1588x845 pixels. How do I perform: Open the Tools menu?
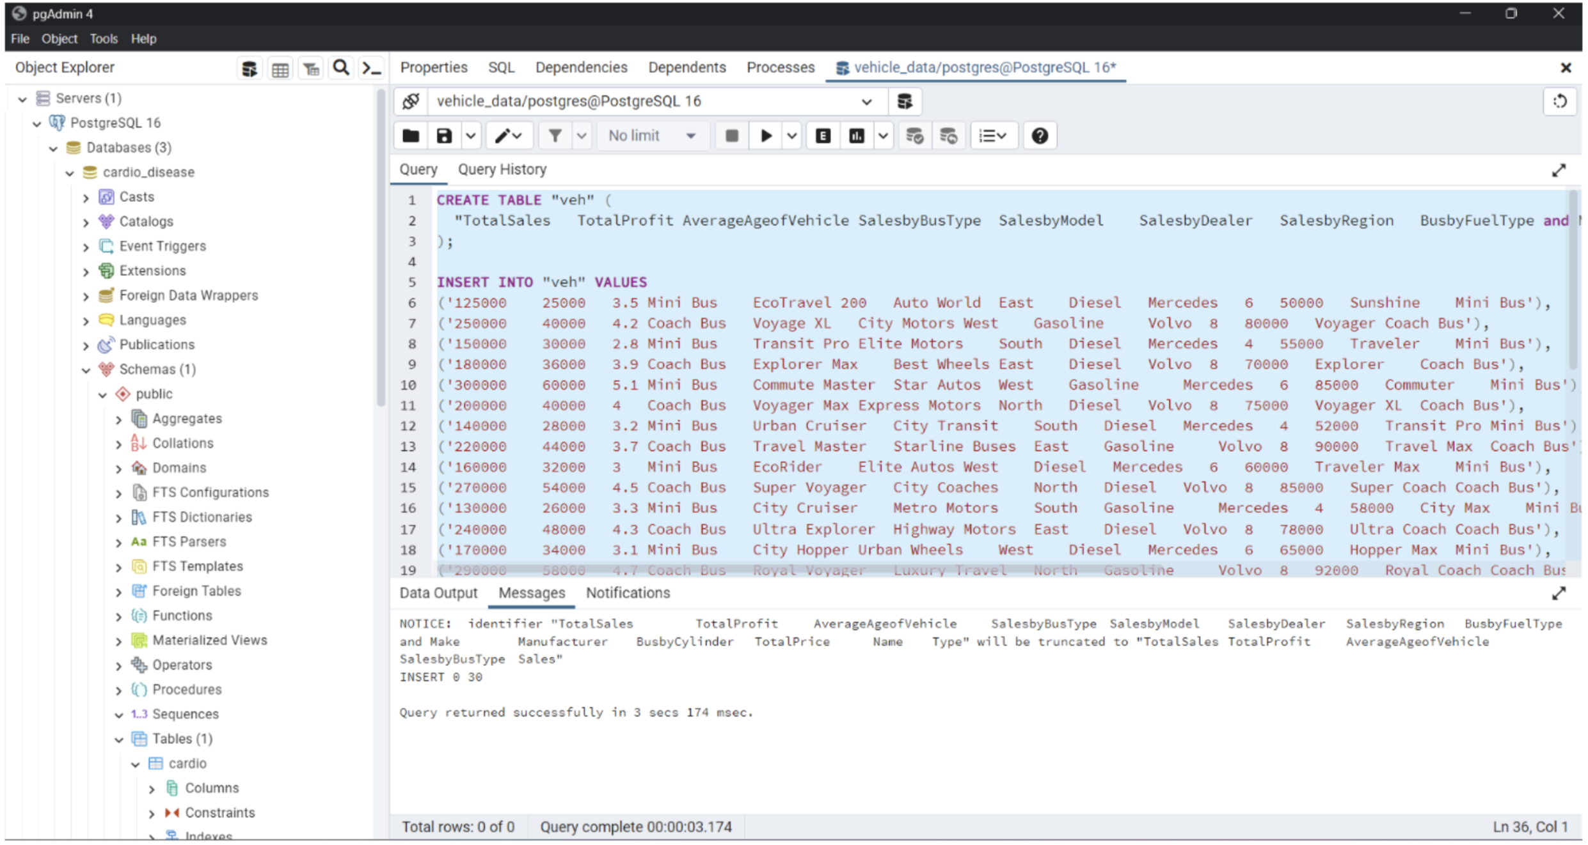(x=104, y=38)
